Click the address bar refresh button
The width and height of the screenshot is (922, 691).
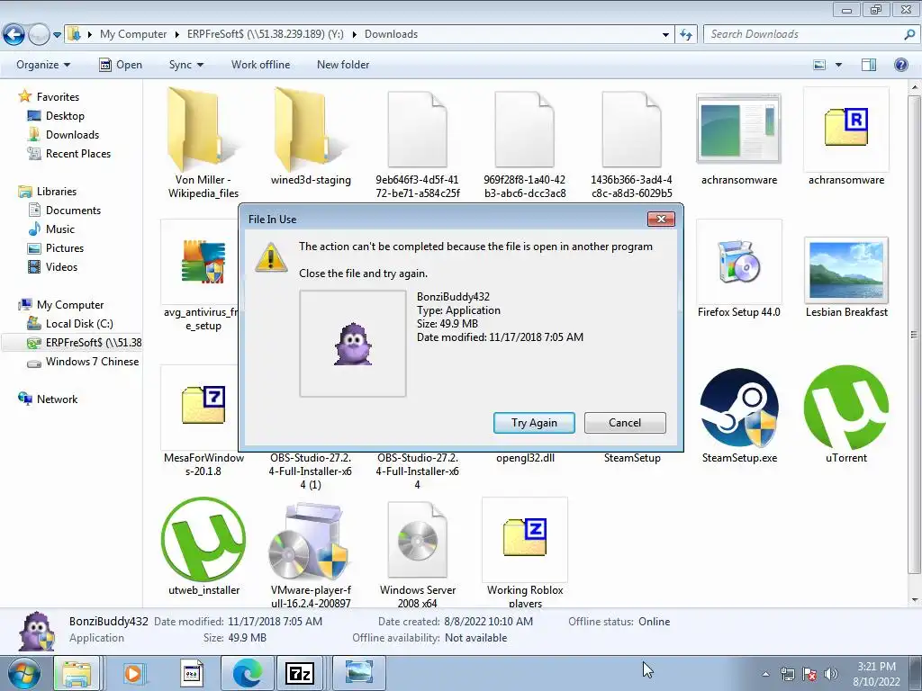click(685, 35)
